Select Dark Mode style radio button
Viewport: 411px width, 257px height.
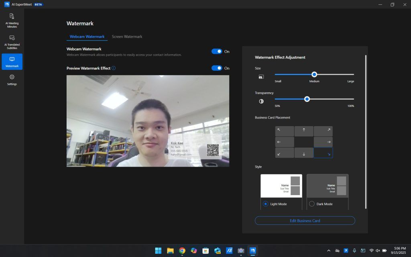(311, 204)
